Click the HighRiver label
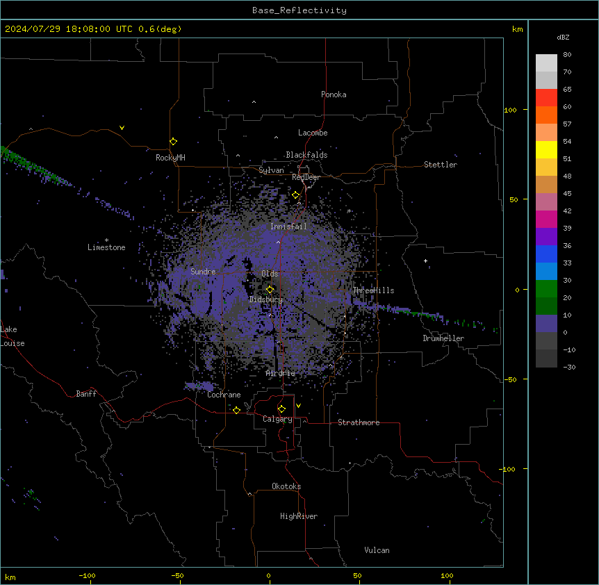 point(299,516)
